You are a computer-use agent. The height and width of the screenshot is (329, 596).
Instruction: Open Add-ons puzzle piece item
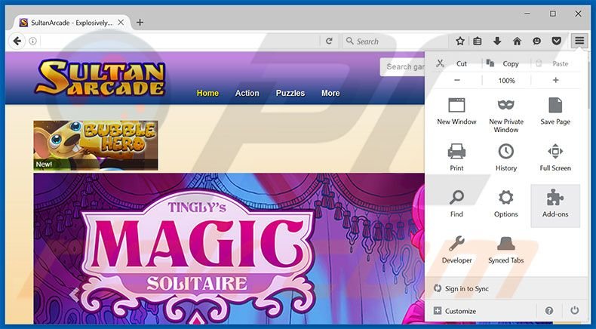[555, 206]
